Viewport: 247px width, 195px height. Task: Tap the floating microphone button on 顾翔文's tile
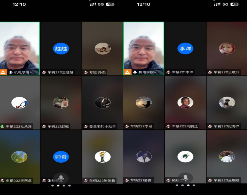(x=185, y=178)
